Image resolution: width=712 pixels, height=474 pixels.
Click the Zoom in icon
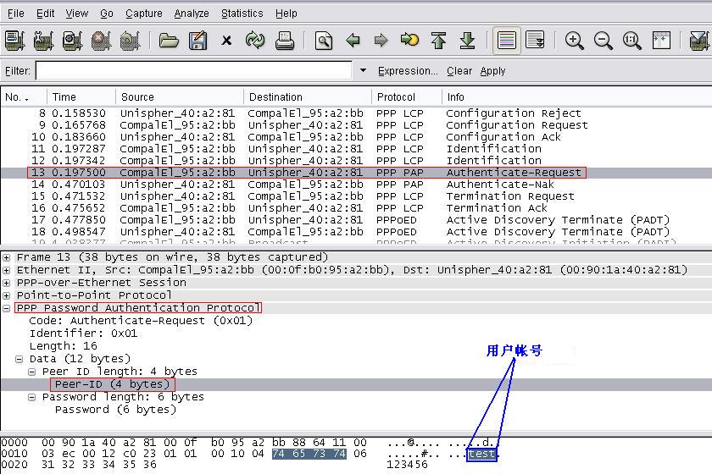click(x=575, y=40)
